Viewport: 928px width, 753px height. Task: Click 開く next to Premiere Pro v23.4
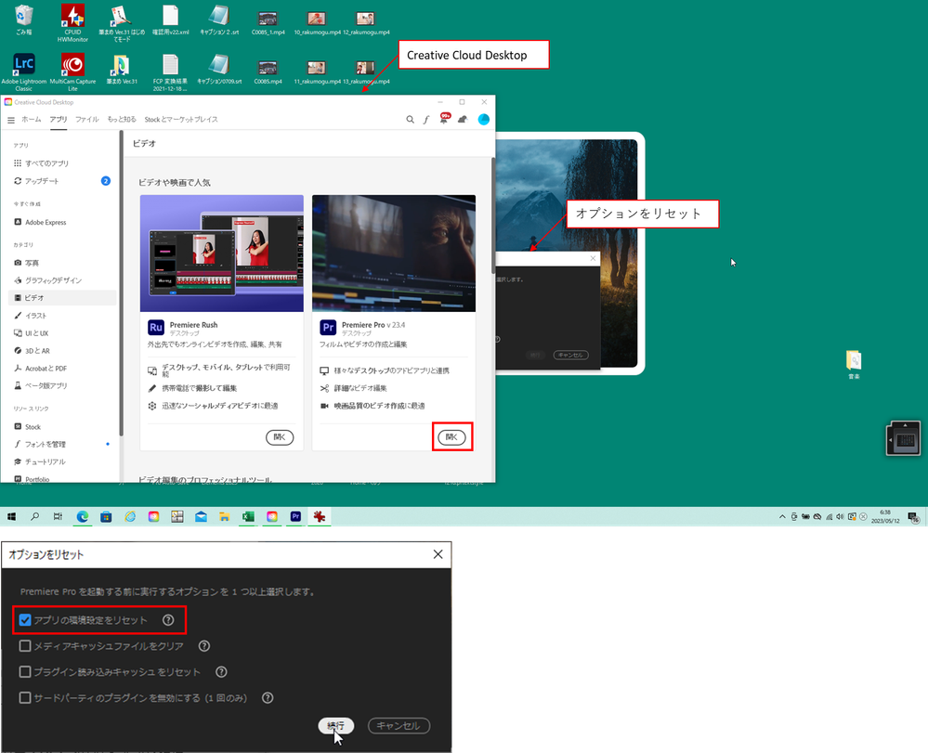click(452, 436)
